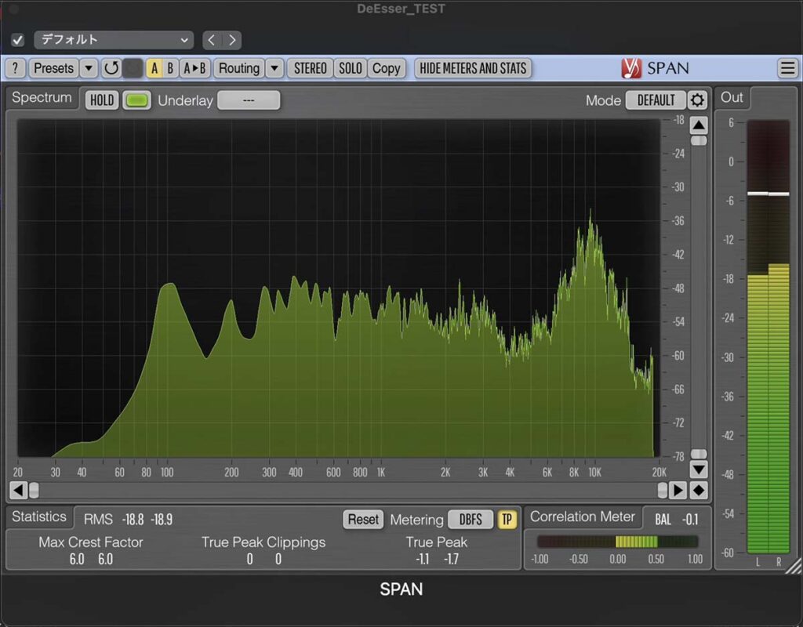Open spectrum mode settings gear
This screenshot has height=627, width=803.
pyautogui.click(x=697, y=100)
